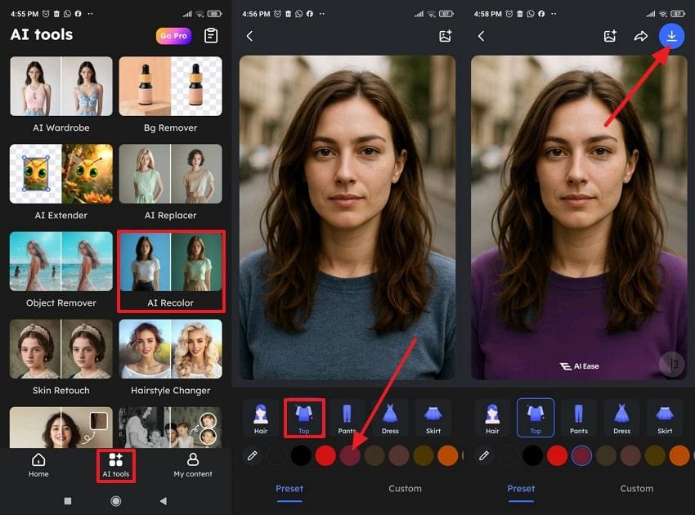This screenshot has width=695, height=515.
Task: Select the Skirt recolor category icon
Action: point(433,417)
